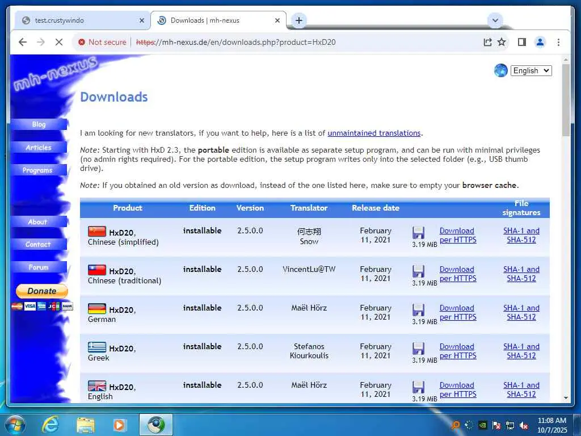
Task: Click the network tray icon
Action: tap(510, 425)
